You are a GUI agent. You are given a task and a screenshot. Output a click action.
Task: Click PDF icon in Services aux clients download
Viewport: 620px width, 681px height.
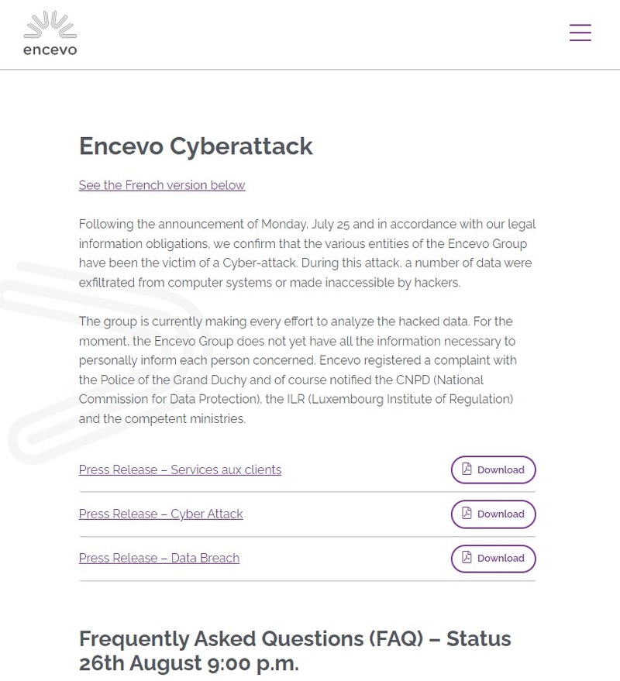pyautogui.click(x=467, y=469)
